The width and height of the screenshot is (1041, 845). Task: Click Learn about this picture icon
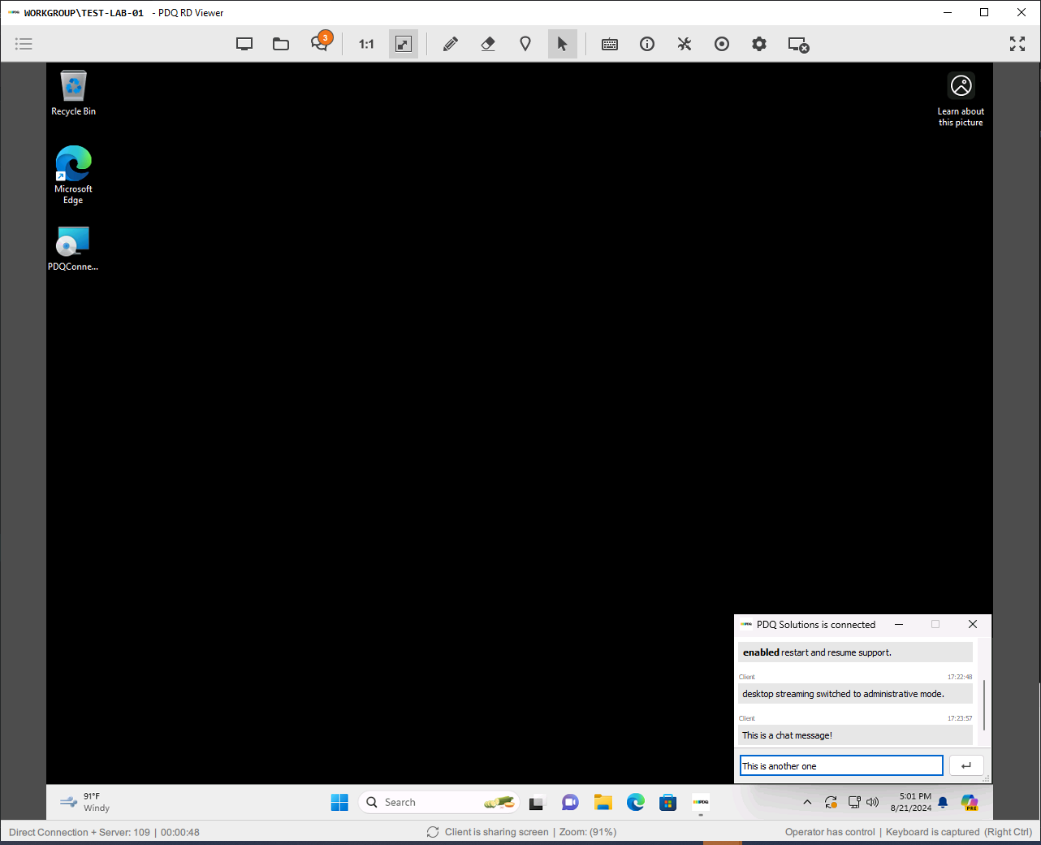click(x=961, y=98)
